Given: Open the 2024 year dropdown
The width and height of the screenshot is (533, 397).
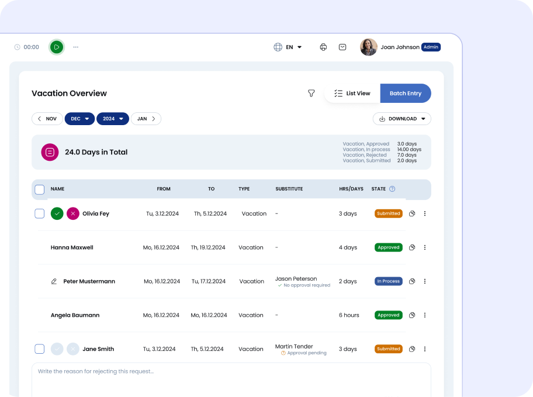Looking at the screenshot, I should click(113, 119).
